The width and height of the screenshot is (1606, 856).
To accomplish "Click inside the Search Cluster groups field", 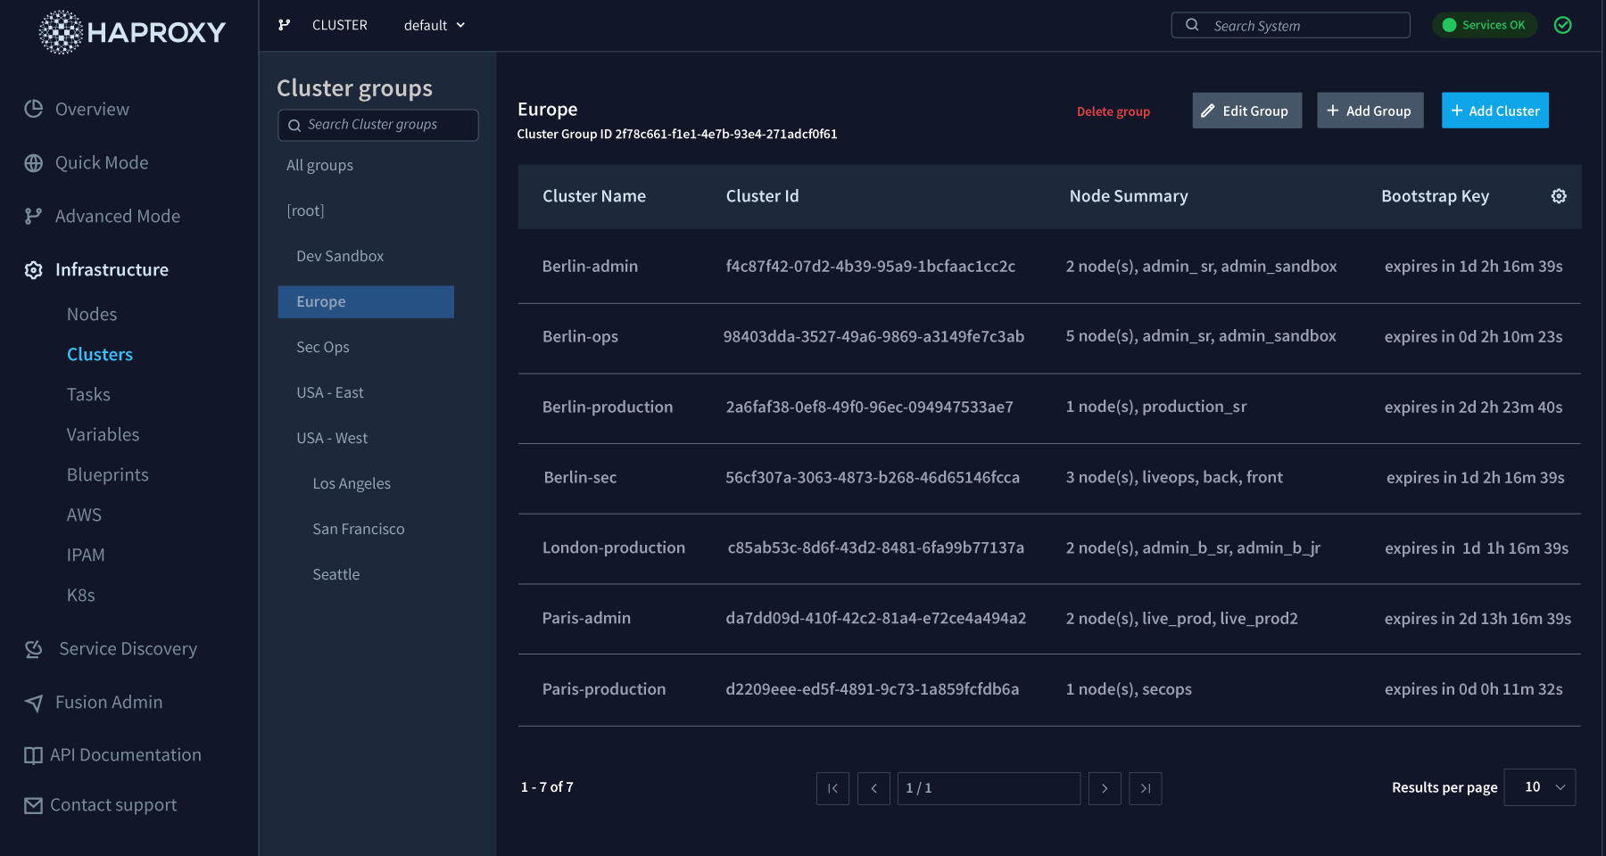I will [377, 125].
